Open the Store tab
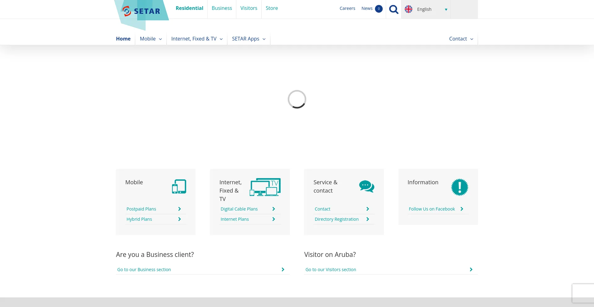The height and width of the screenshot is (307, 594). tap(272, 8)
